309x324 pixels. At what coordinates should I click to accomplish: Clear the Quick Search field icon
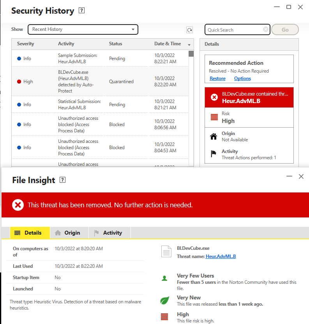tap(266, 29)
